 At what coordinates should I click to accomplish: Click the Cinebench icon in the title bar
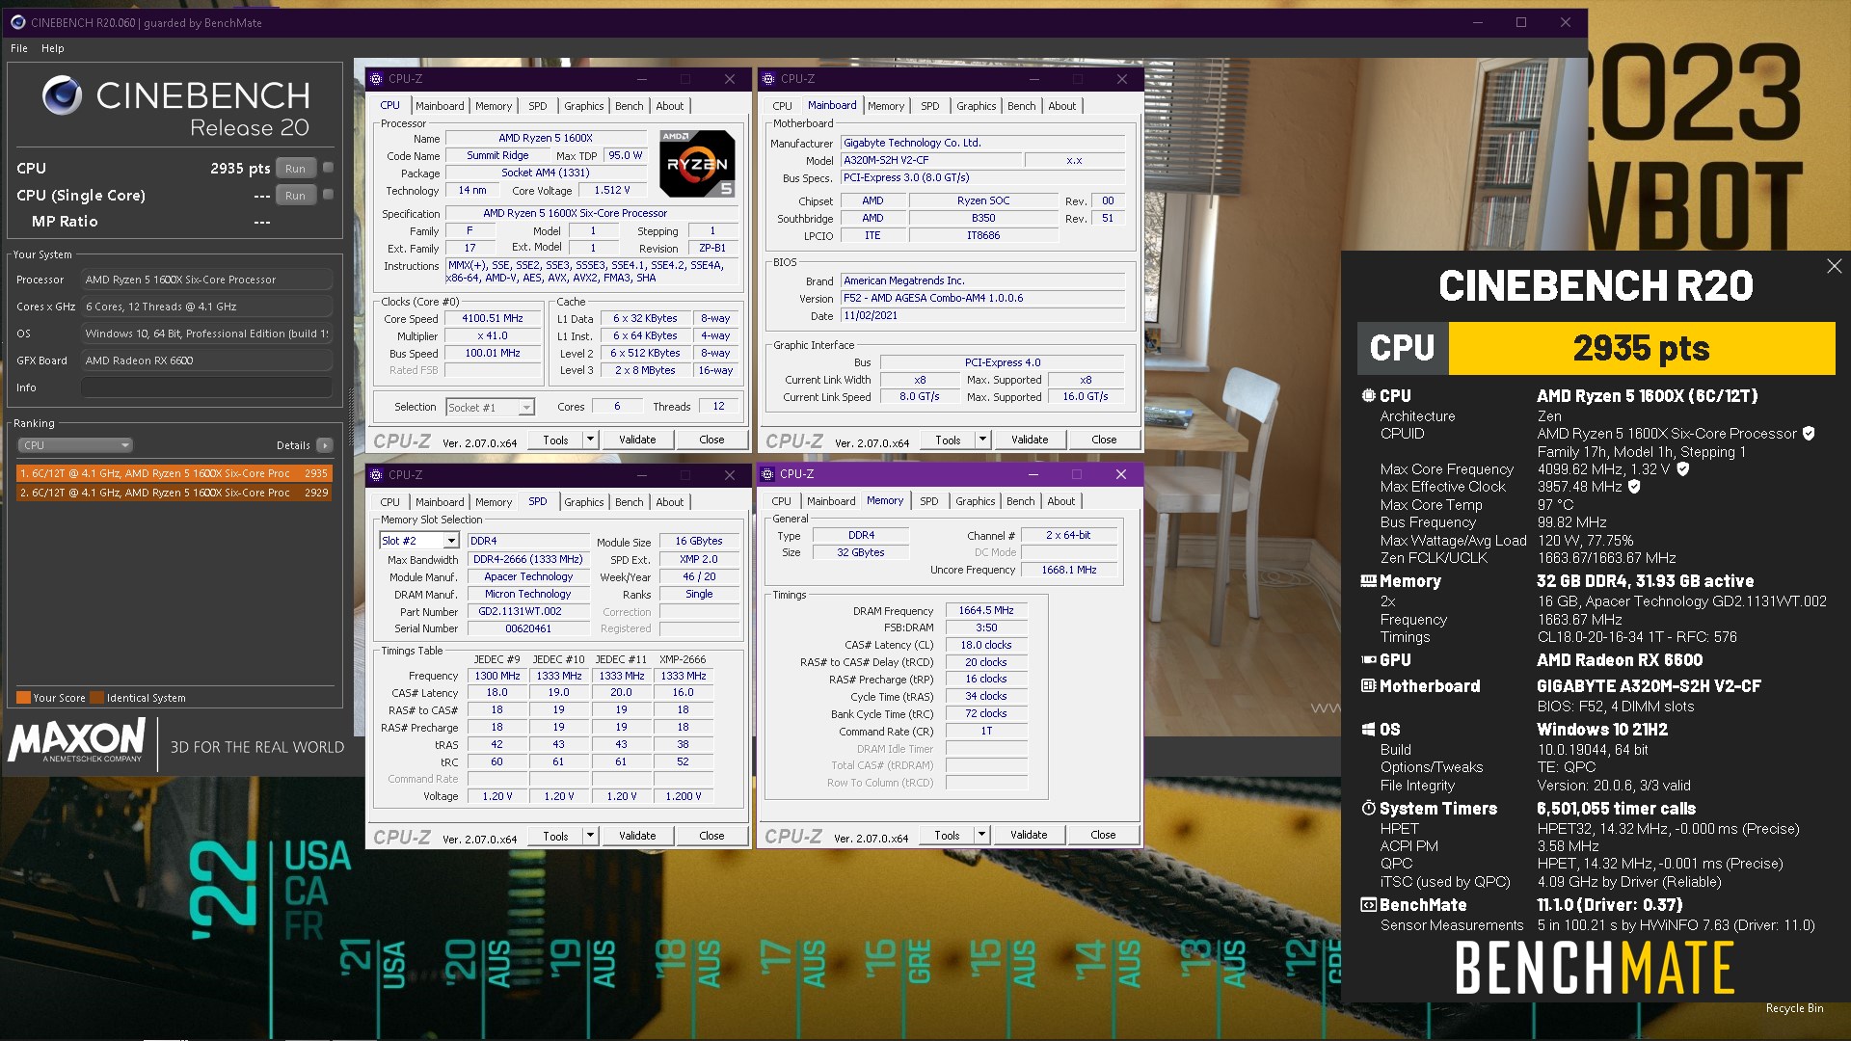coord(17,22)
